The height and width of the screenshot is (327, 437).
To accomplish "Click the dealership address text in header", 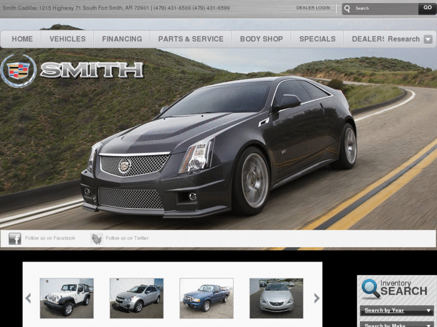I will pyautogui.click(x=116, y=8).
